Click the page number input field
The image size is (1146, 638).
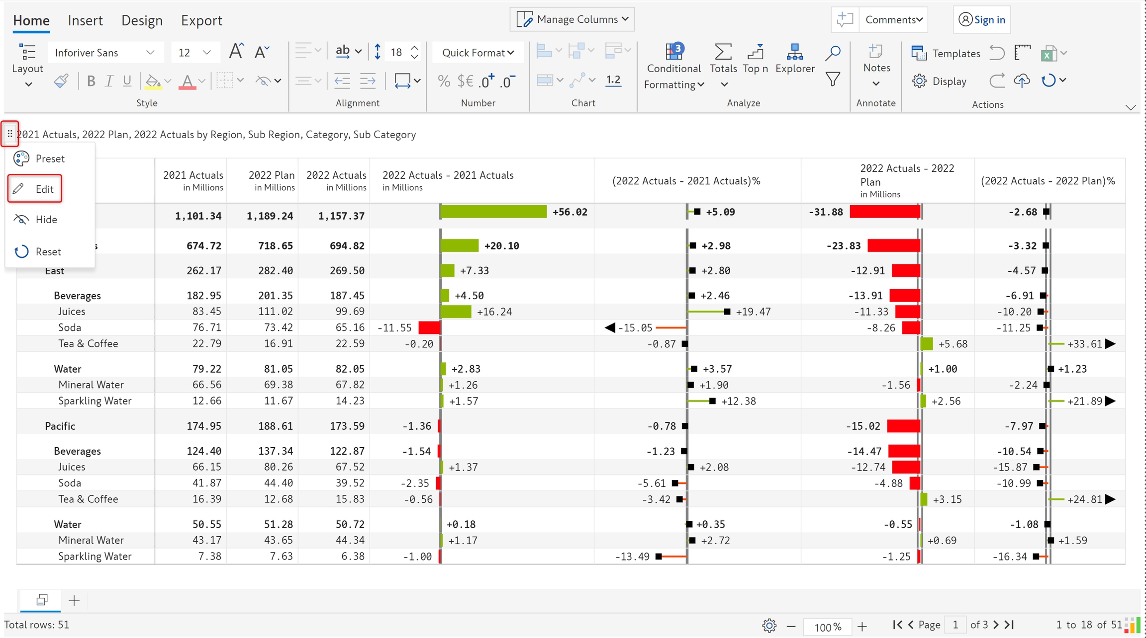(955, 625)
